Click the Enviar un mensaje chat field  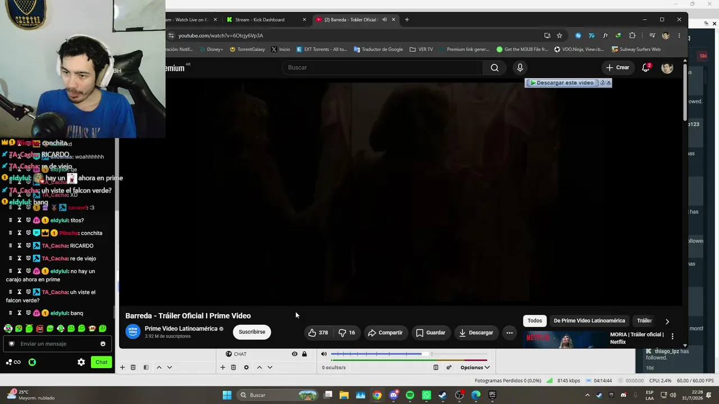point(58,344)
